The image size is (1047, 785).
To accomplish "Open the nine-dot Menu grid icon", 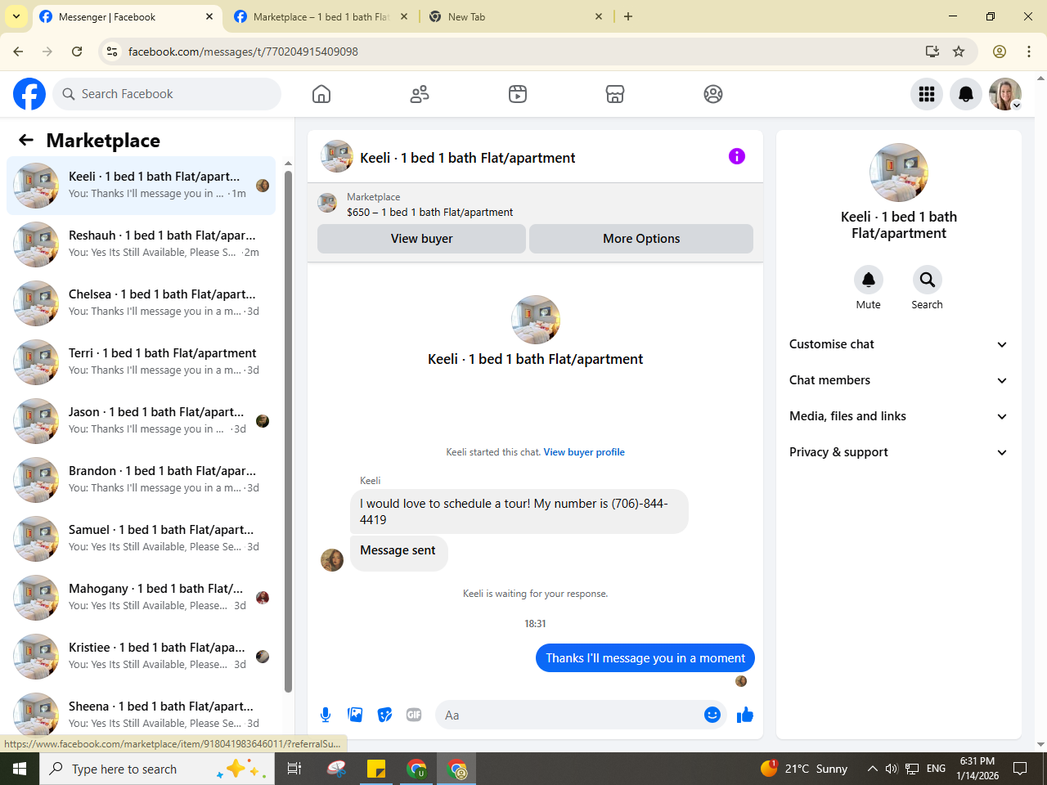I will click(927, 94).
